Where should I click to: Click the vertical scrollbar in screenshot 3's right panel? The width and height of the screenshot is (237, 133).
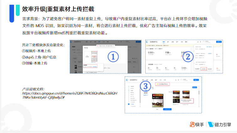[199, 93]
